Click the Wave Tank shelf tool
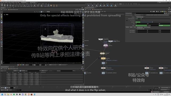Image resolution: width=171 pixels, height=96 pixels. 100,6
